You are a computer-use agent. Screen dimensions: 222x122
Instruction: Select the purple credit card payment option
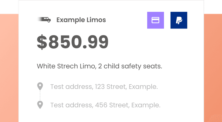point(156,20)
